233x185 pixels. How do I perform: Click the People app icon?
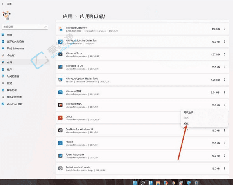[x=60, y=143]
